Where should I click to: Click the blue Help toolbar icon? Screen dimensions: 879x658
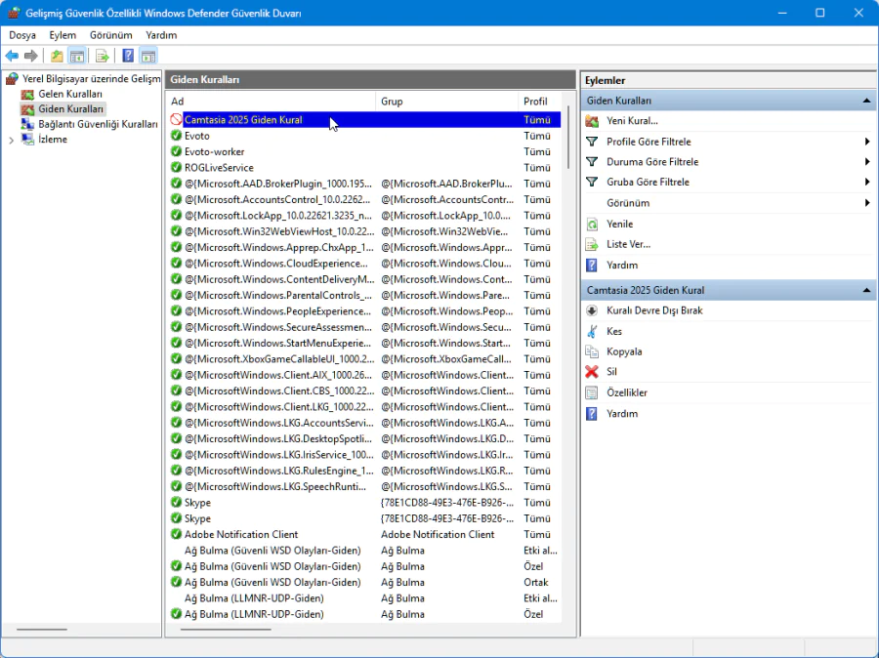click(x=128, y=56)
